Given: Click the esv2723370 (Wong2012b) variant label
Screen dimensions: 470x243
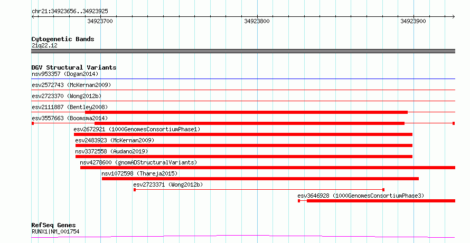Looking at the screenshot, I should 67,96.
